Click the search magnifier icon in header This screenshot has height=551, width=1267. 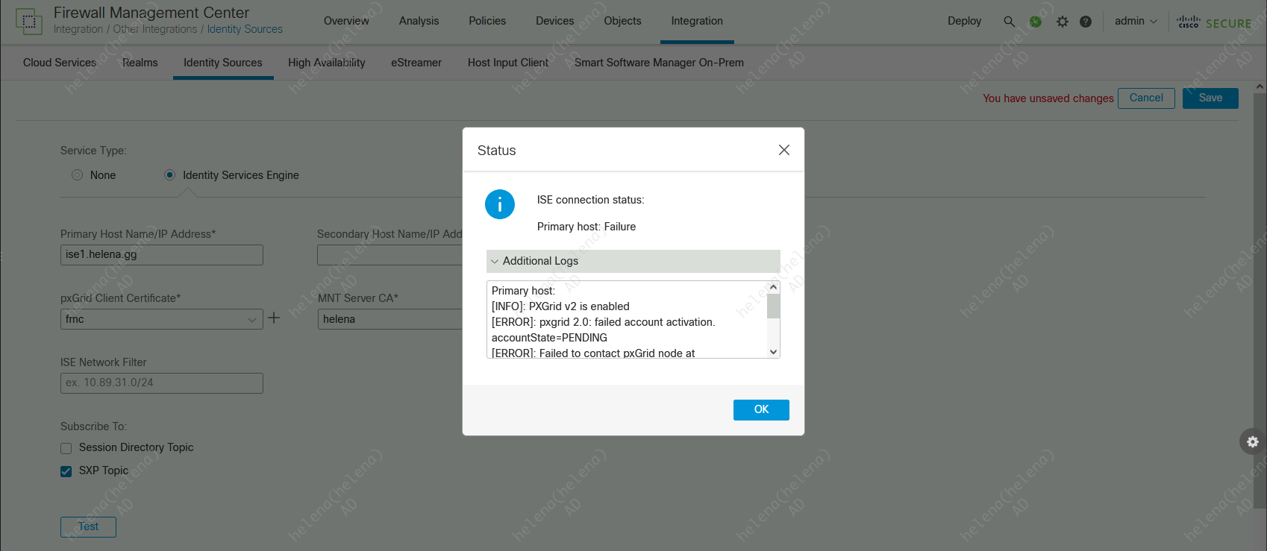tap(1009, 22)
